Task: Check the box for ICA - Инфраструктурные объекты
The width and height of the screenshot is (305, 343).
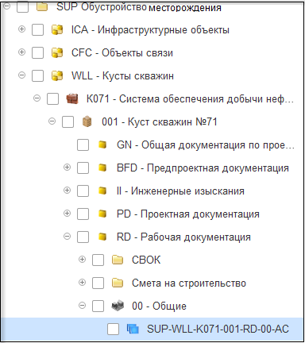Action: click(x=37, y=29)
